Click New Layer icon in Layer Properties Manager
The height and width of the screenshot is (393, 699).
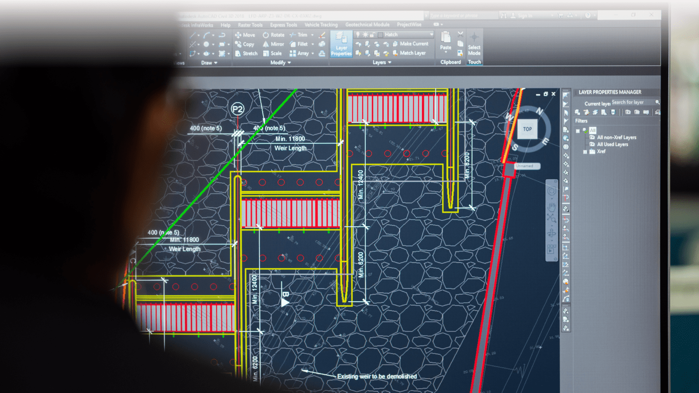[x=578, y=112]
